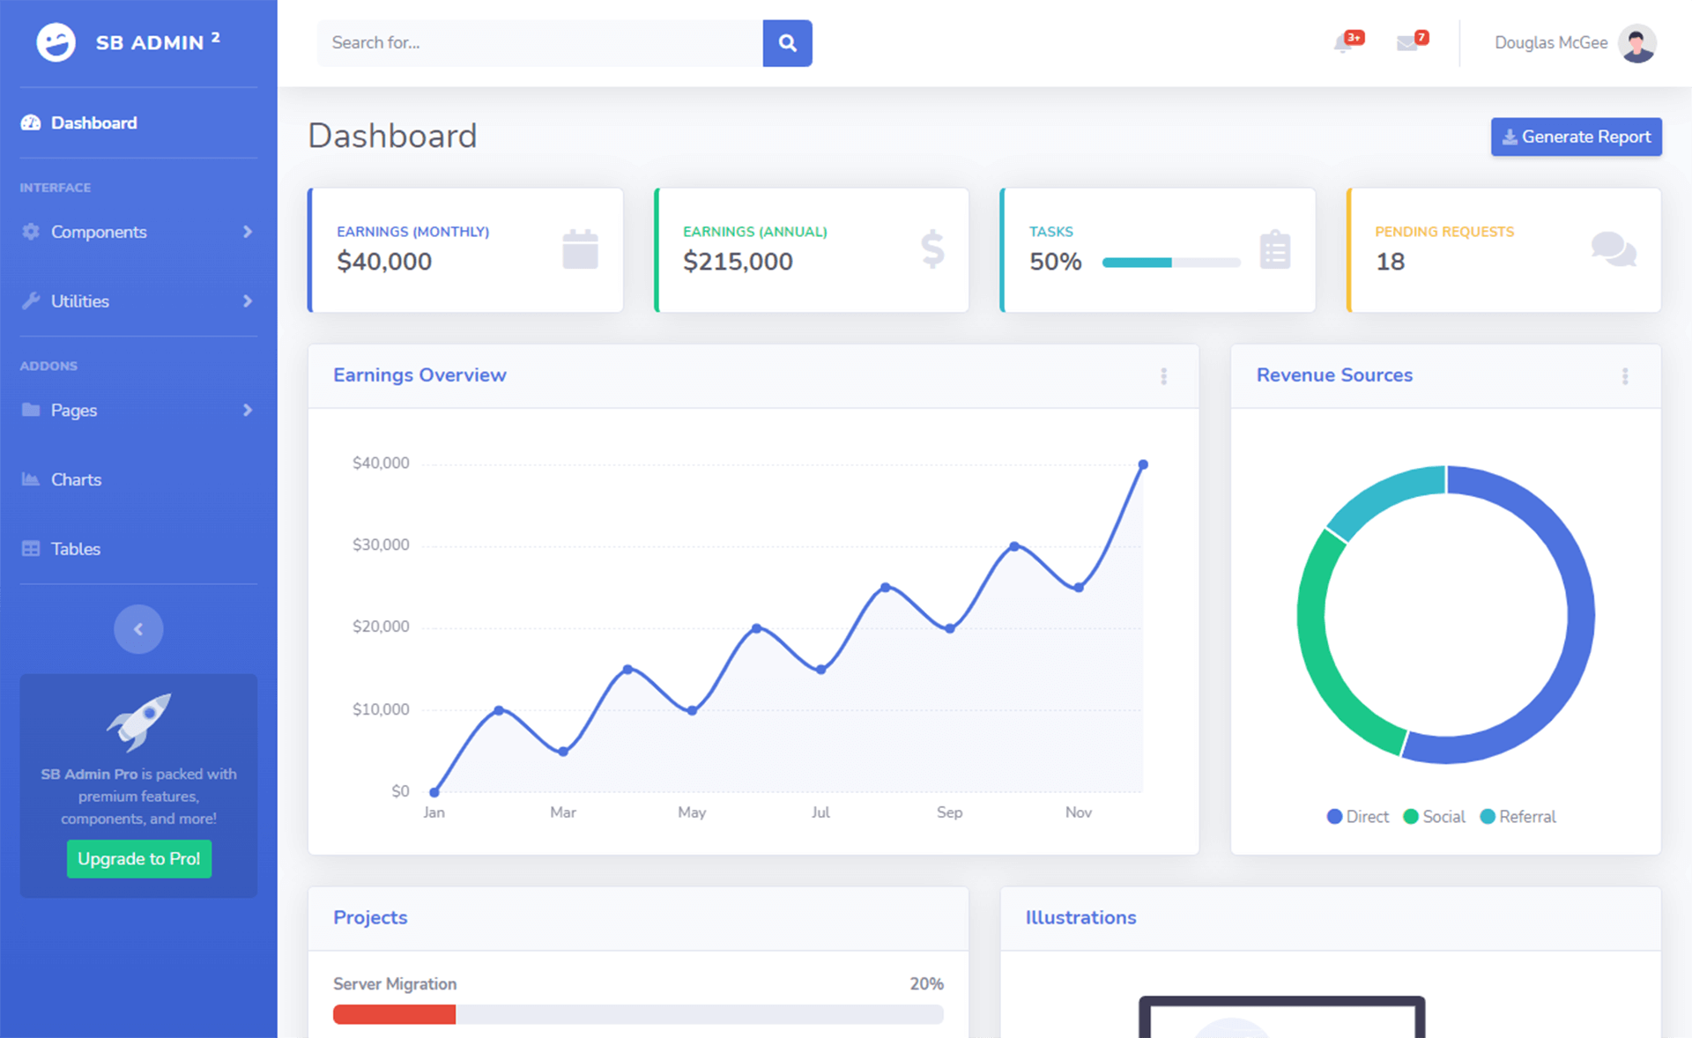Open Douglas McGee profile avatar menu

(x=1636, y=43)
